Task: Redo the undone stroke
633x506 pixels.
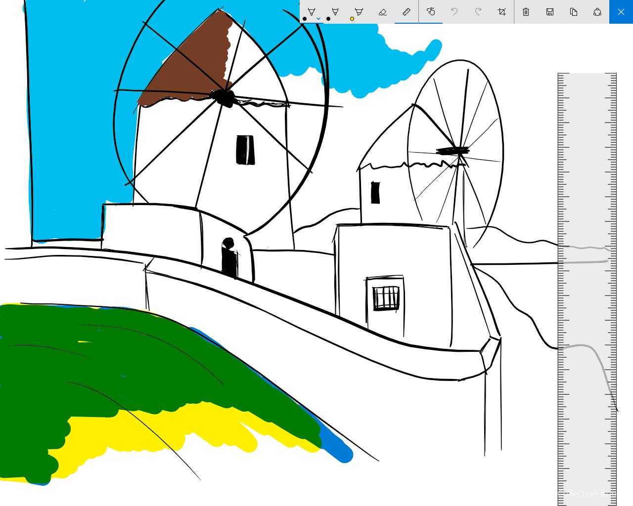Action: (x=478, y=12)
